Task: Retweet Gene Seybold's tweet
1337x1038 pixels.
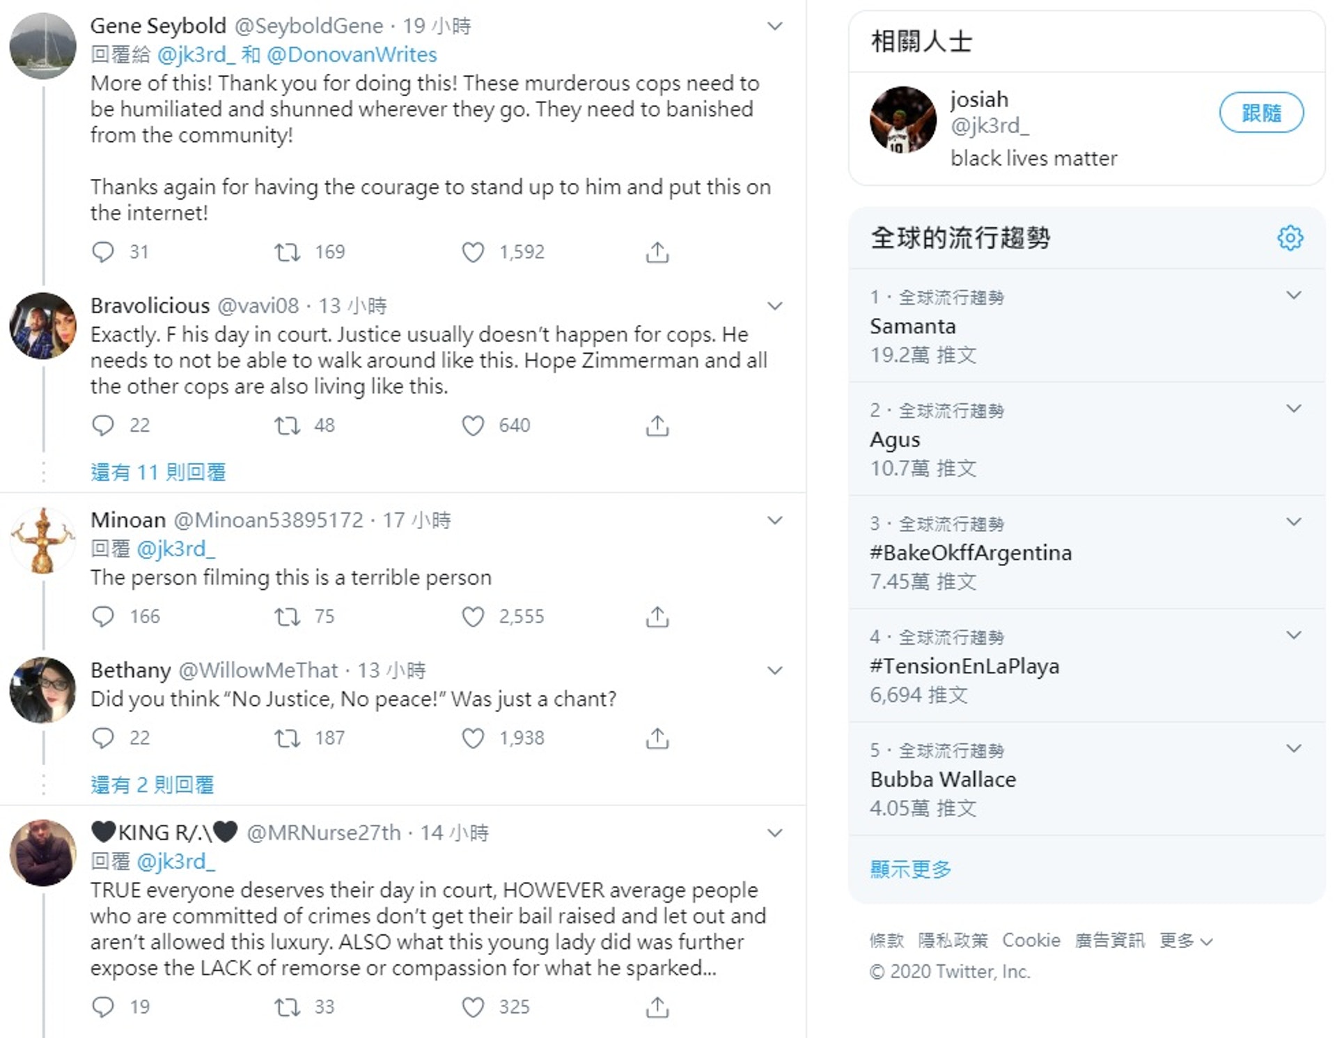Action: coord(287,252)
